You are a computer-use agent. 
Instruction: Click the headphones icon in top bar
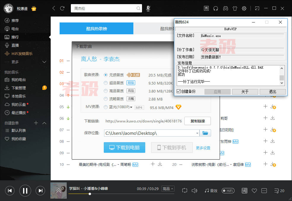pos(216,8)
